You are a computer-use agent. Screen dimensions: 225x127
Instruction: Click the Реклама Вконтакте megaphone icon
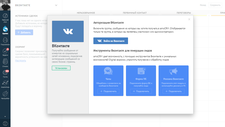coord(173,71)
